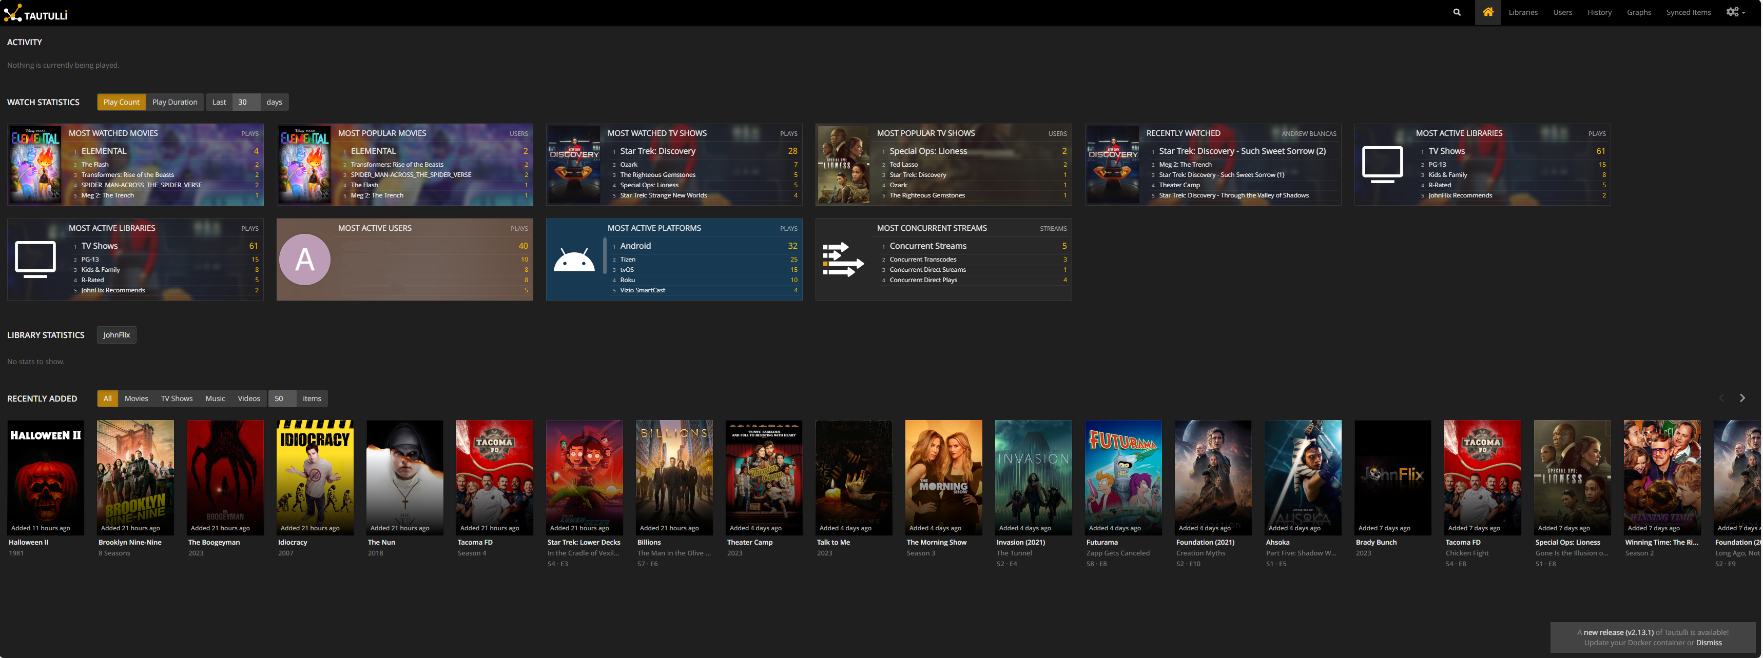The height and width of the screenshot is (658, 1763).
Task: Open the Invasion (2021) poster
Action: [x=1034, y=477]
